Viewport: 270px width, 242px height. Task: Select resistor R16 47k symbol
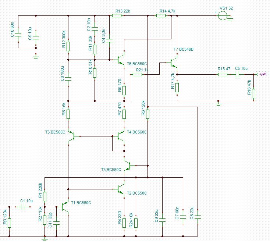click(253, 93)
